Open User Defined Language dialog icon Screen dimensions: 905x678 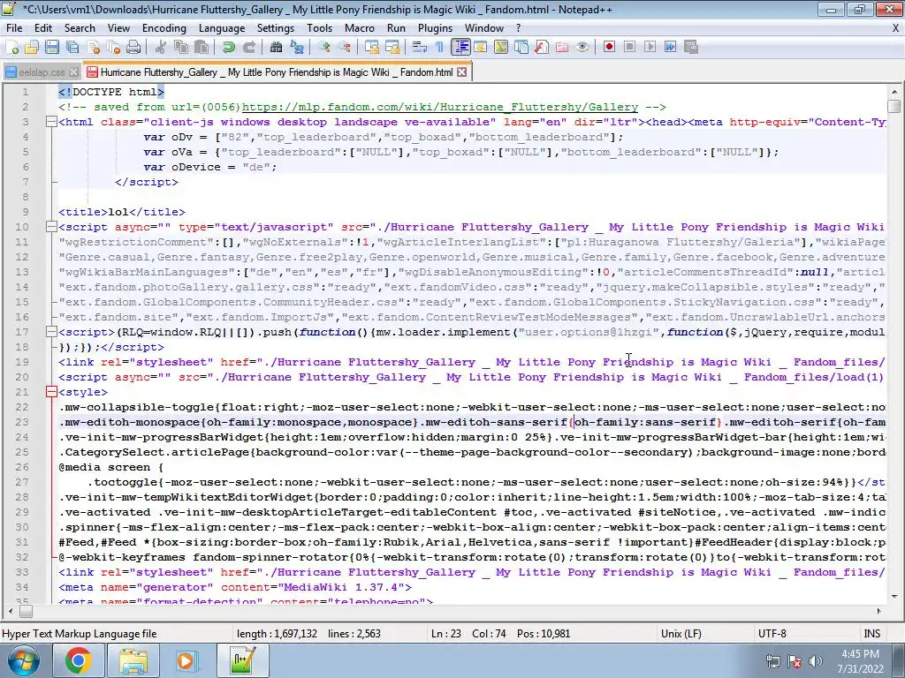tap(480, 48)
